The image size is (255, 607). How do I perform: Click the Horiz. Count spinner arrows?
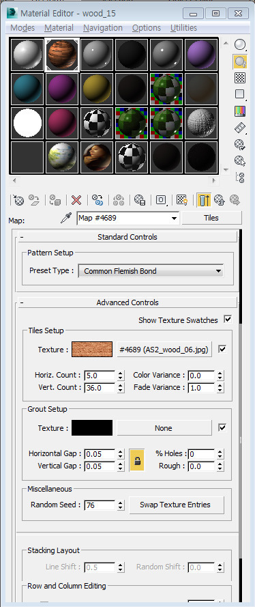(x=121, y=376)
